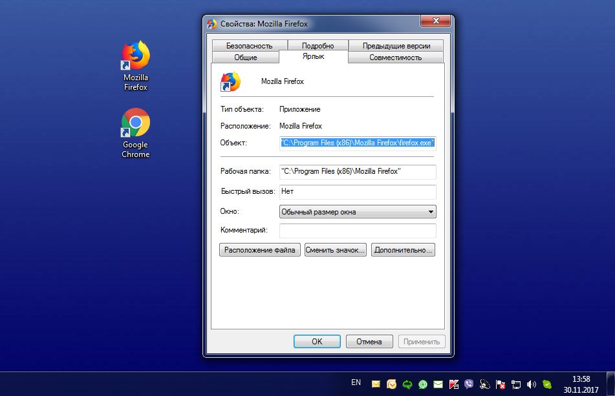Click the large Firefox shortcut icon inside the properties dialog
Viewport: 615px width, 396px height.
tap(231, 81)
